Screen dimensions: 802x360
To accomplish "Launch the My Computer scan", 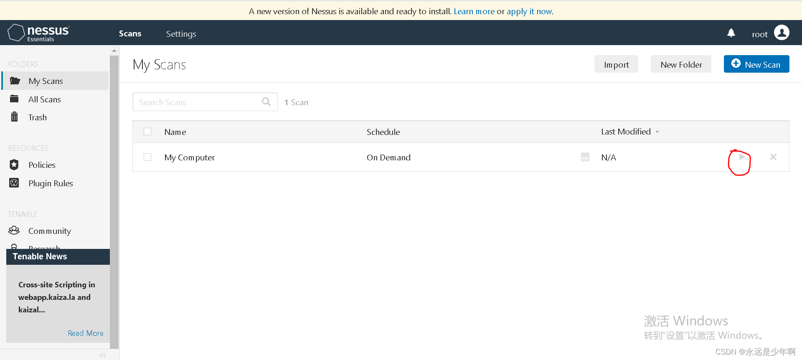I will click(x=742, y=157).
